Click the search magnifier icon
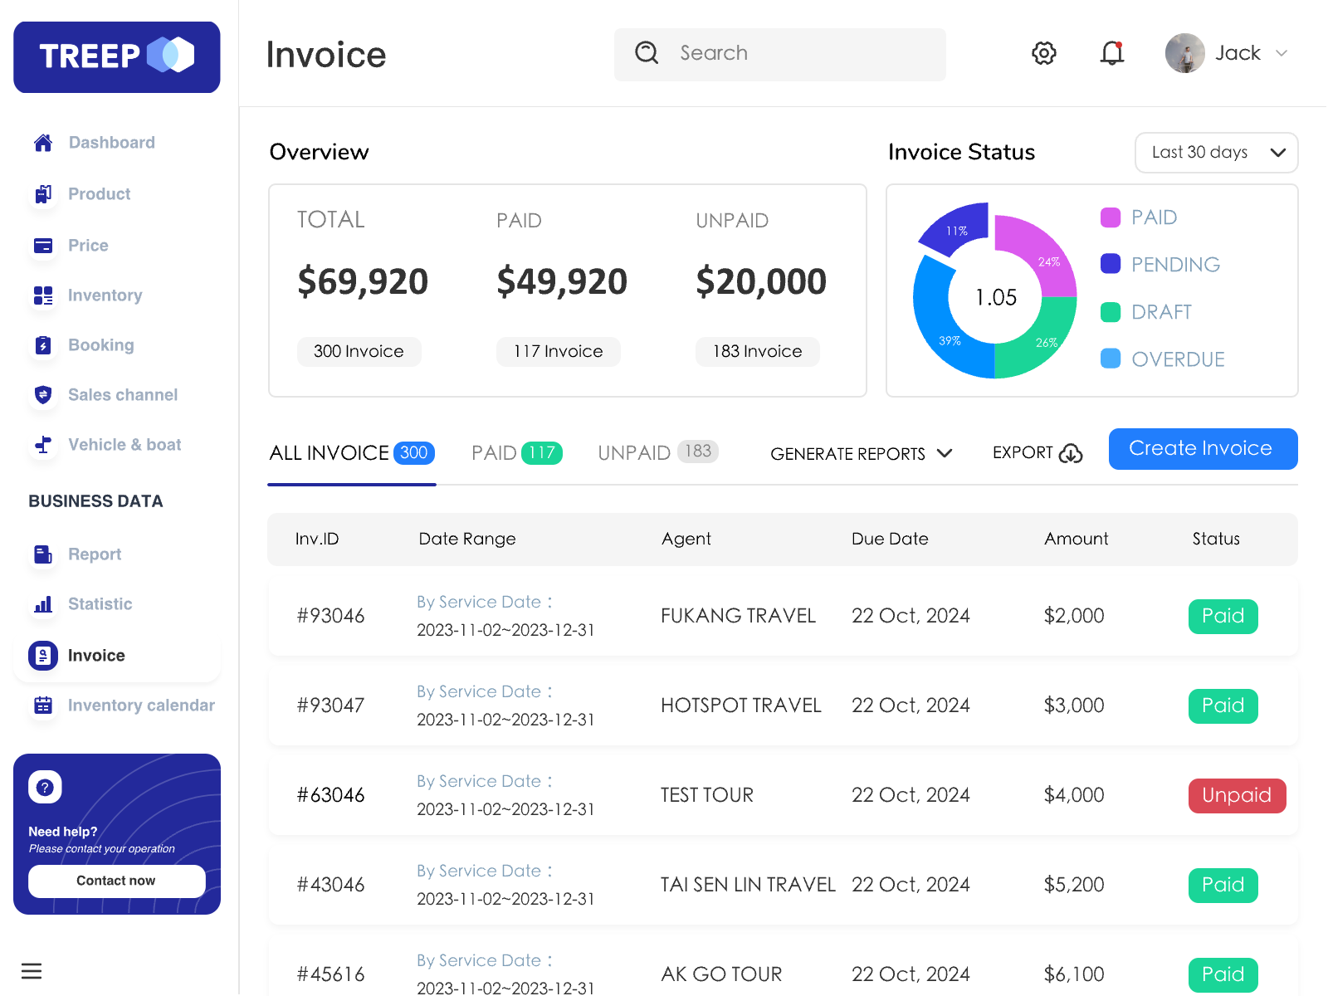Screen dimensions: 1328x996 click(x=647, y=53)
